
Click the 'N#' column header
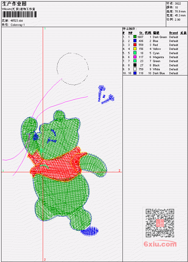click(x=130, y=33)
